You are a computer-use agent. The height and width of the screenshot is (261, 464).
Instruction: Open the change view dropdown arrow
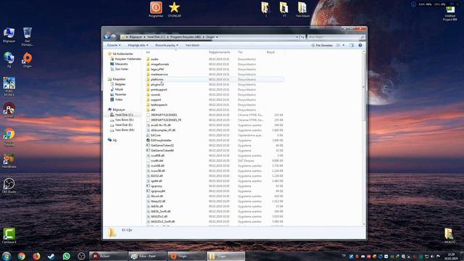coord(344,45)
